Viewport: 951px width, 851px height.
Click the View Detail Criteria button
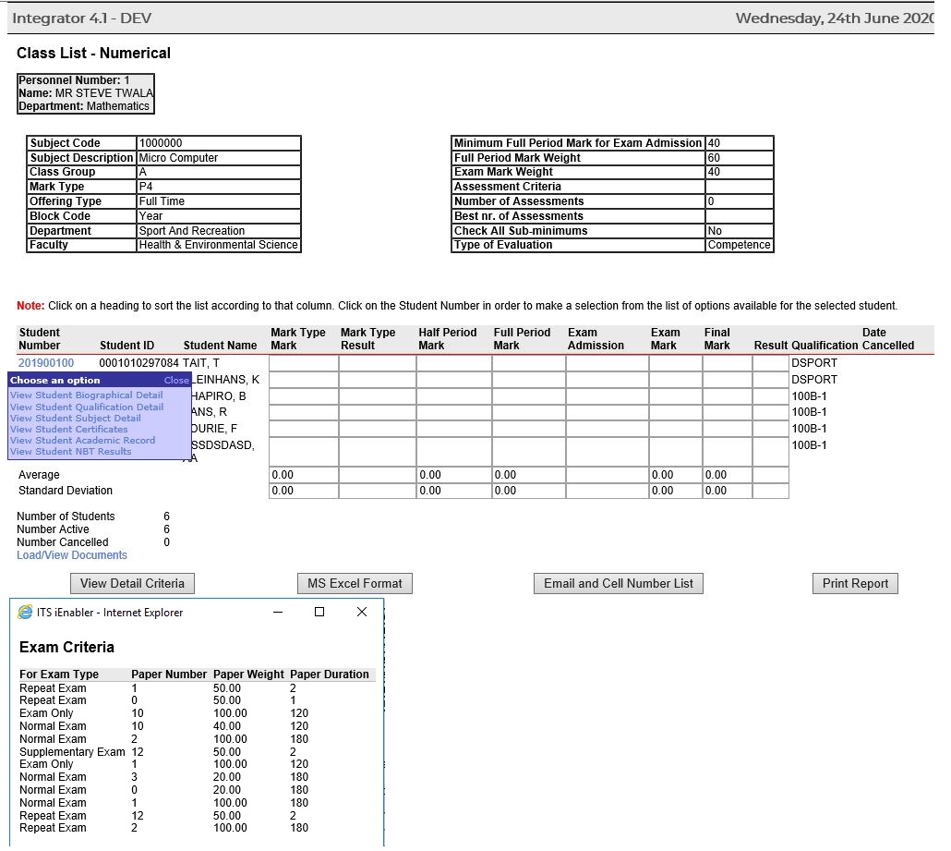[132, 583]
